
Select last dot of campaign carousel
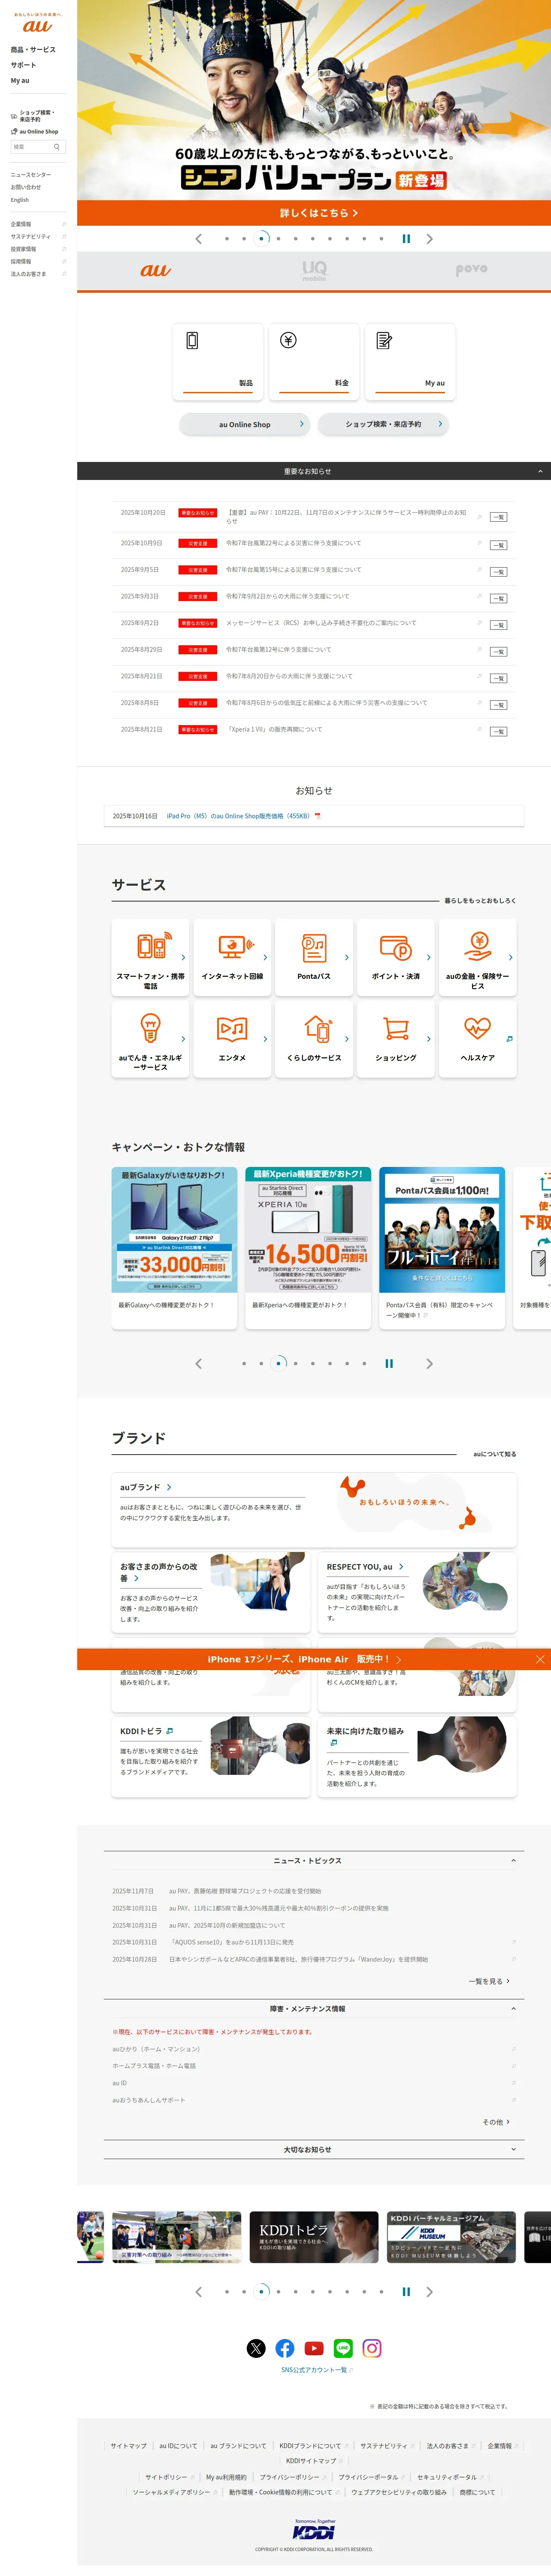pos(364,1363)
